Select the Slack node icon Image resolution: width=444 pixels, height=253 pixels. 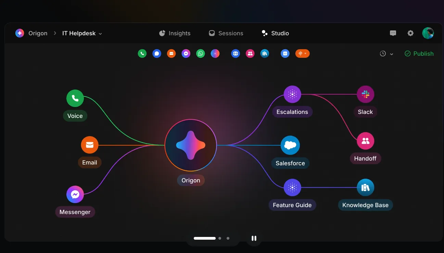(365, 94)
